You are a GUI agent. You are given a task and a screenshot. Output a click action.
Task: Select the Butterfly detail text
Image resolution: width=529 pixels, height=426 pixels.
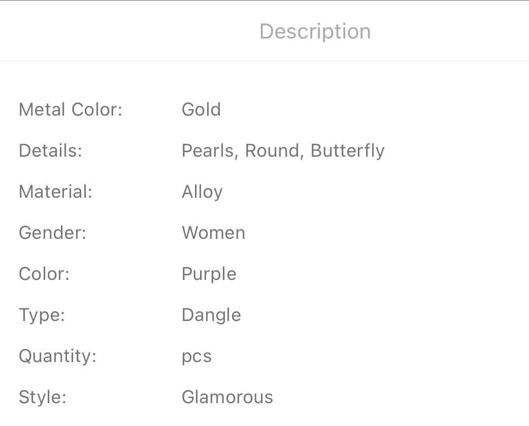(348, 151)
